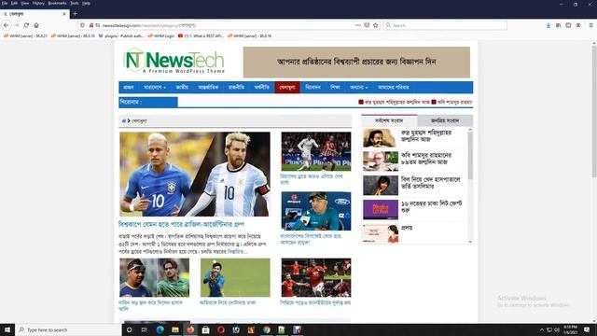Open the 'WHM Login' bookmark
Viewport: 597px width, 336px height.
pyautogui.click(x=161, y=35)
